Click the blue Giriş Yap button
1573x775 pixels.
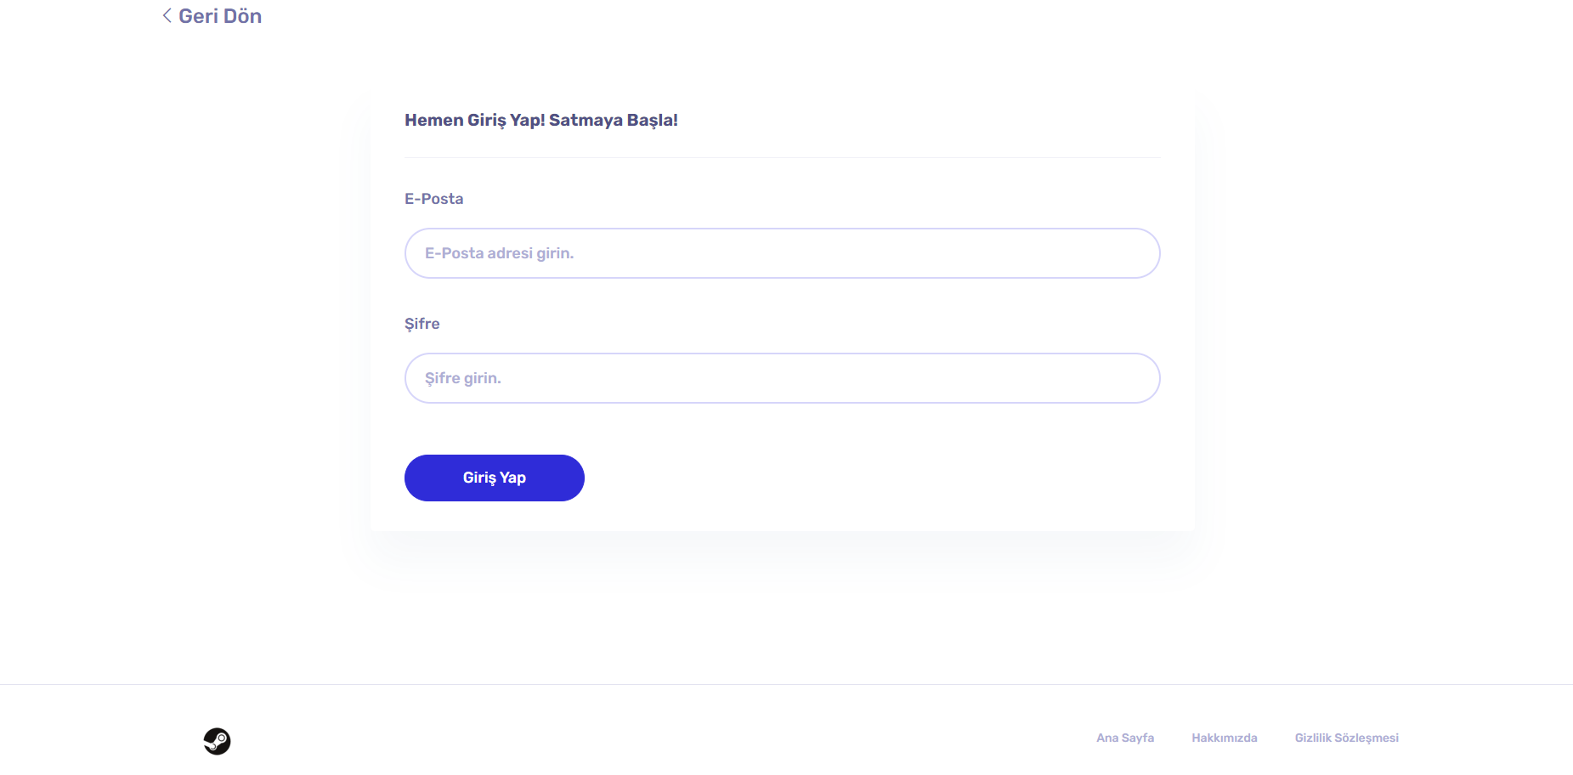(495, 478)
